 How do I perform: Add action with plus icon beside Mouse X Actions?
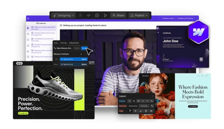point(81,54)
